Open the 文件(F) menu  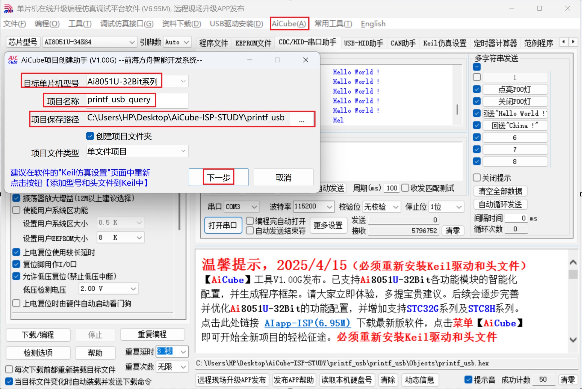[x=15, y=24]
